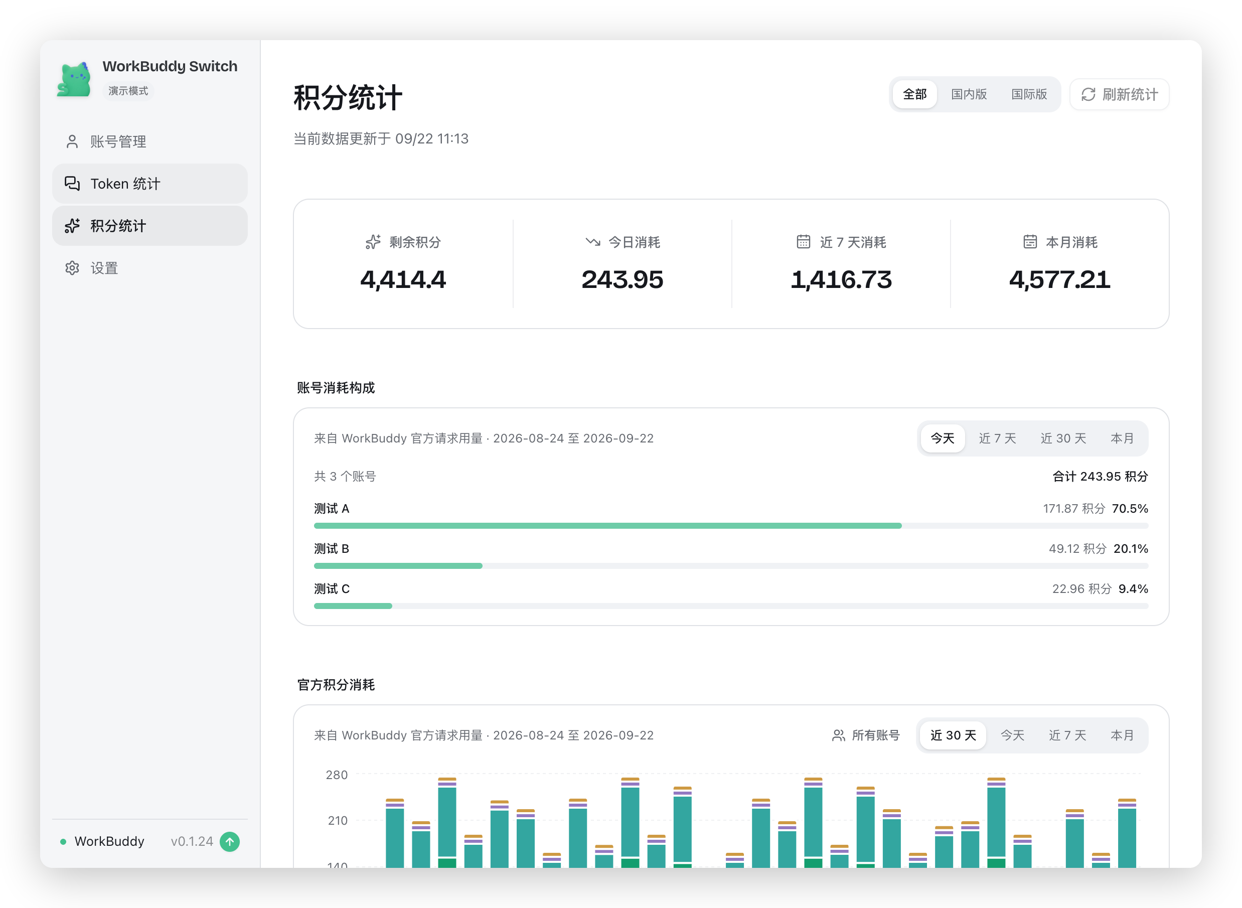The height and width of the screenshot is (908, 1242).
Task: Click the calendar icon beside 近 7 天消耗
Action: coord(804,242)
